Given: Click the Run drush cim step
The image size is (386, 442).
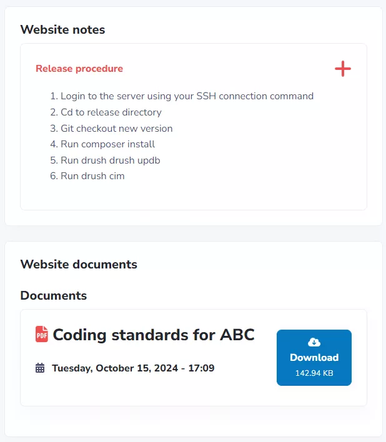Looking at the screenshot, I should click(x=92, y=176).
